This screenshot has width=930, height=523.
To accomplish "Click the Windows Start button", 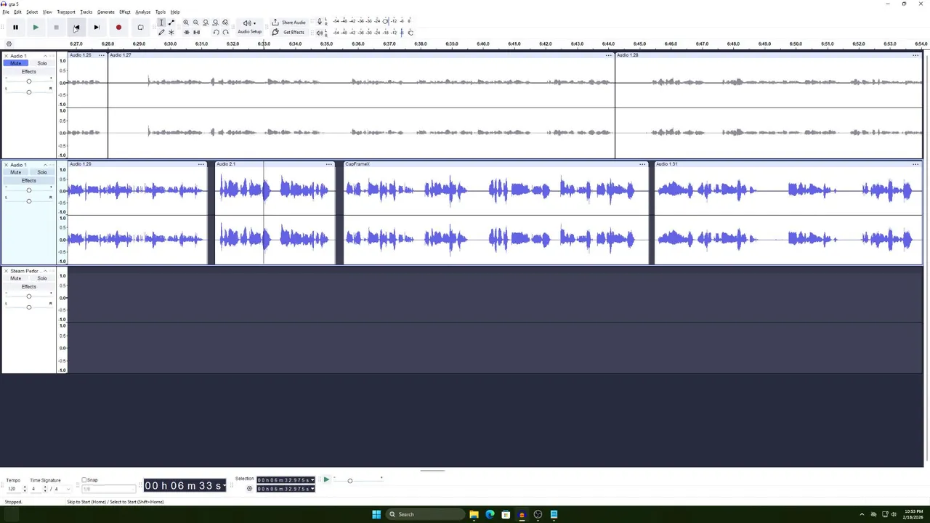I will (376, 514).
